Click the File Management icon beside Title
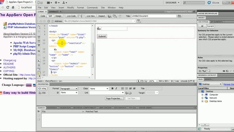The height and width of the screenshot is (132, 234). pos(180,16)
